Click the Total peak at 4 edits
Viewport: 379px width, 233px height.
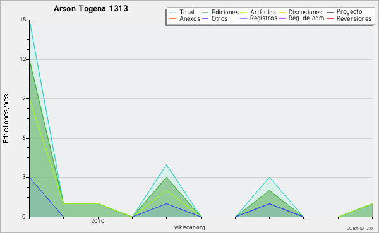point(166,164)
